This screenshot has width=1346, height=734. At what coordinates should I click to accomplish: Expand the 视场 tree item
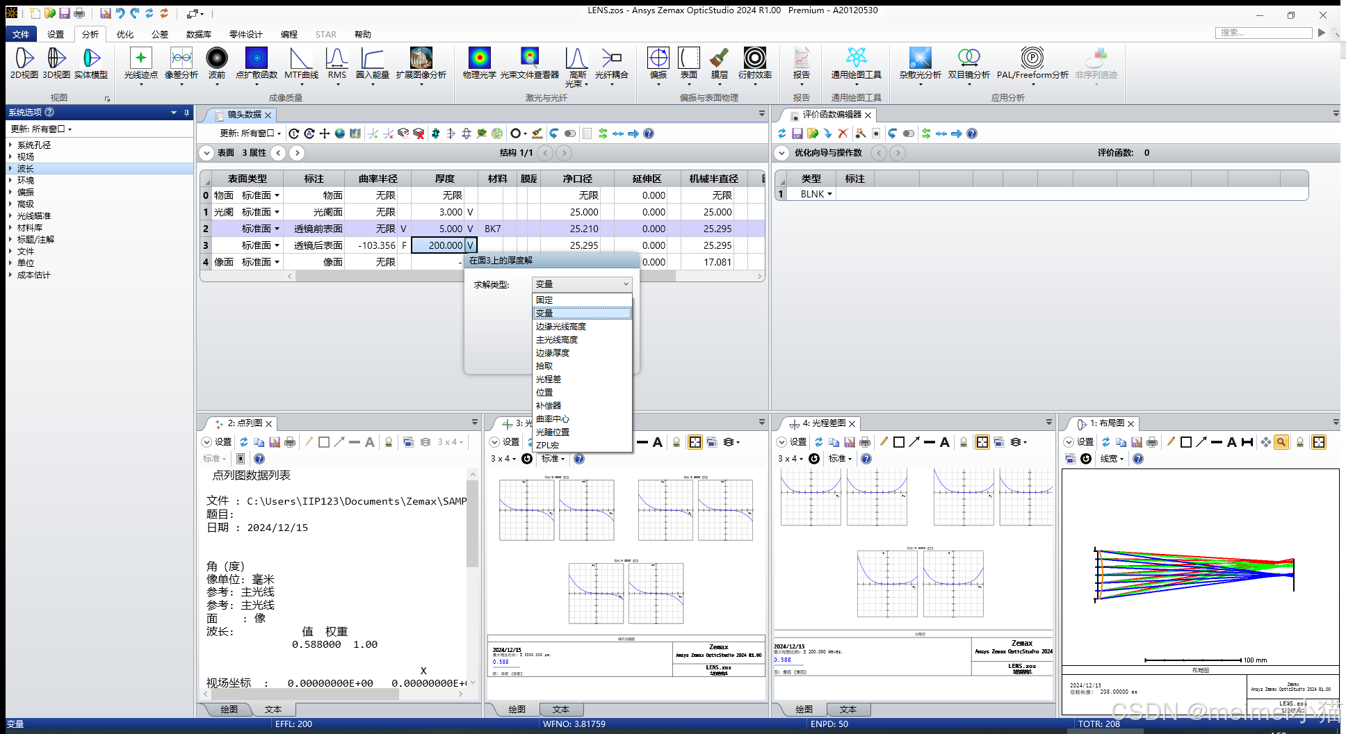point(10,157)
